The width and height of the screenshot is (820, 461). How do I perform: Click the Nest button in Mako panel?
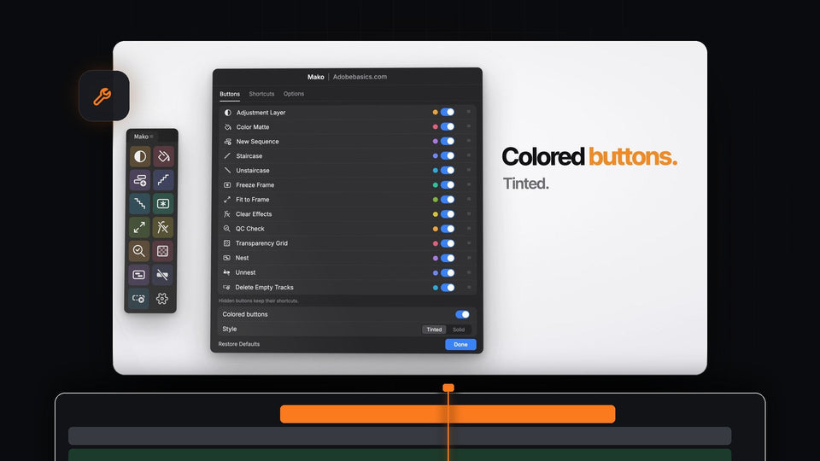click(x=139, y=274)
